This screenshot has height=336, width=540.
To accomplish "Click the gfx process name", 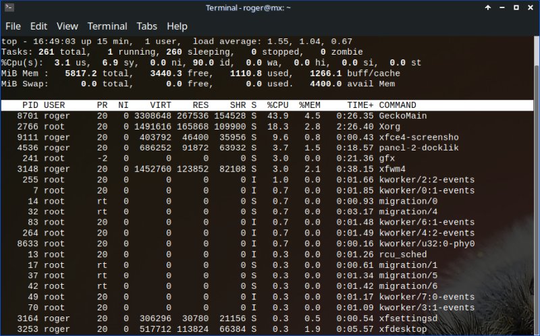I will point(387,159).
